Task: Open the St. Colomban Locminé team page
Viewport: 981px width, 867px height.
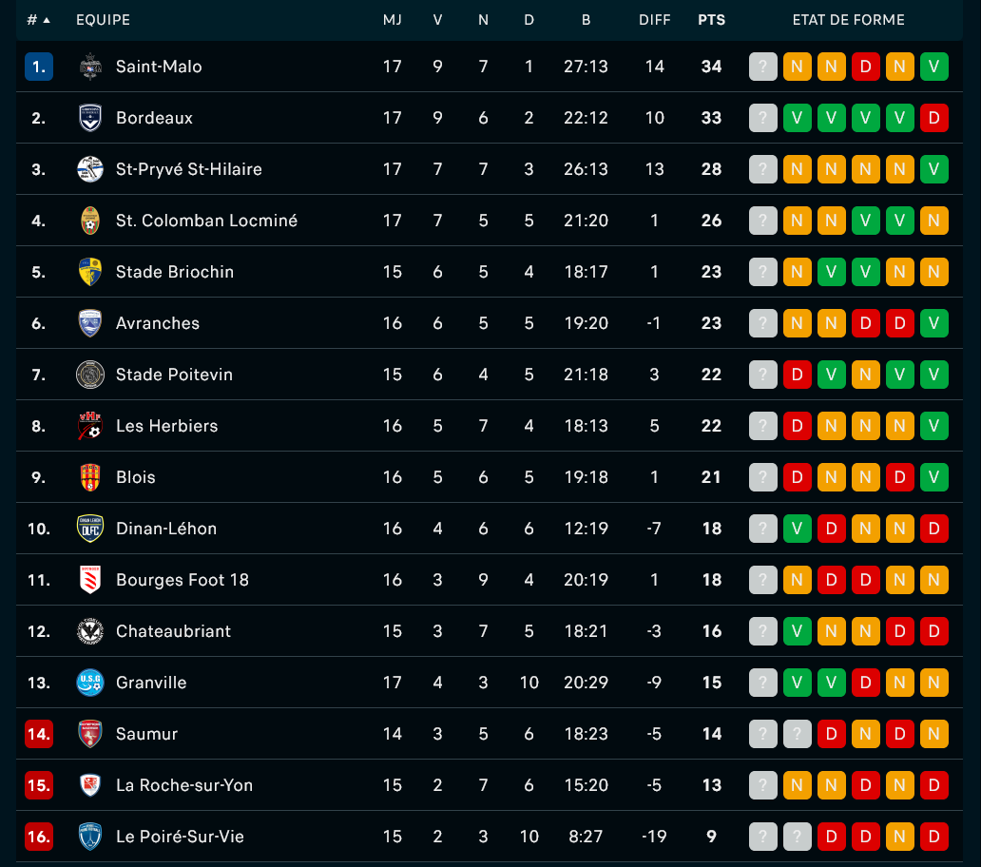Action: click(x=206, y=221)
